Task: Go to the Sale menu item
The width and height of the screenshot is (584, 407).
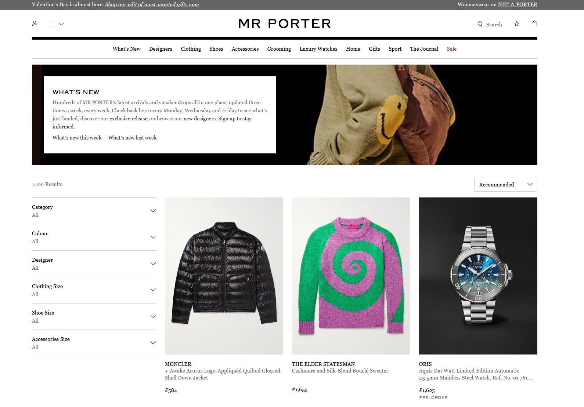Action: [x=451, y=49]
